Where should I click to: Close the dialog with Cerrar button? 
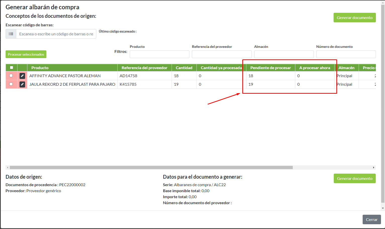[371, 219]
